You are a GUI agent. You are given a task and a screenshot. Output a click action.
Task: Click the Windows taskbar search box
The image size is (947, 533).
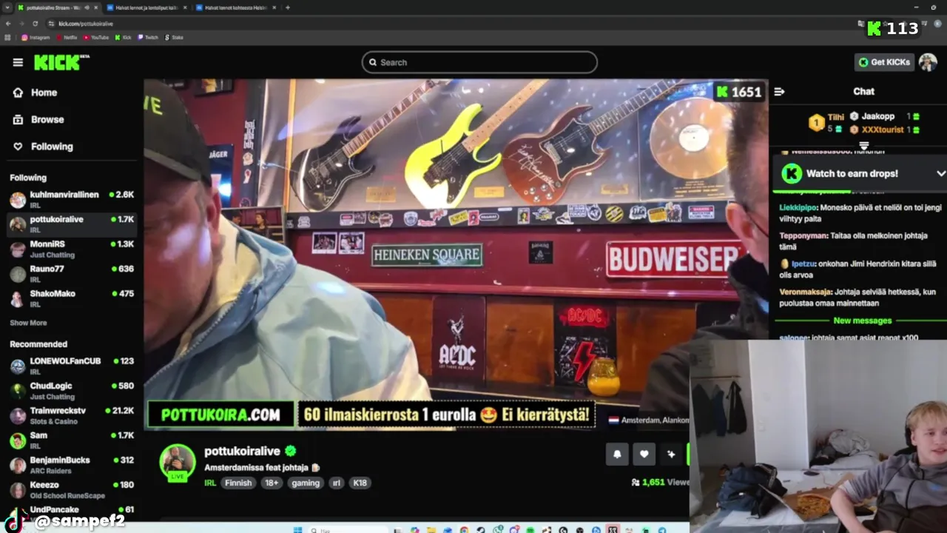(348, 529)
